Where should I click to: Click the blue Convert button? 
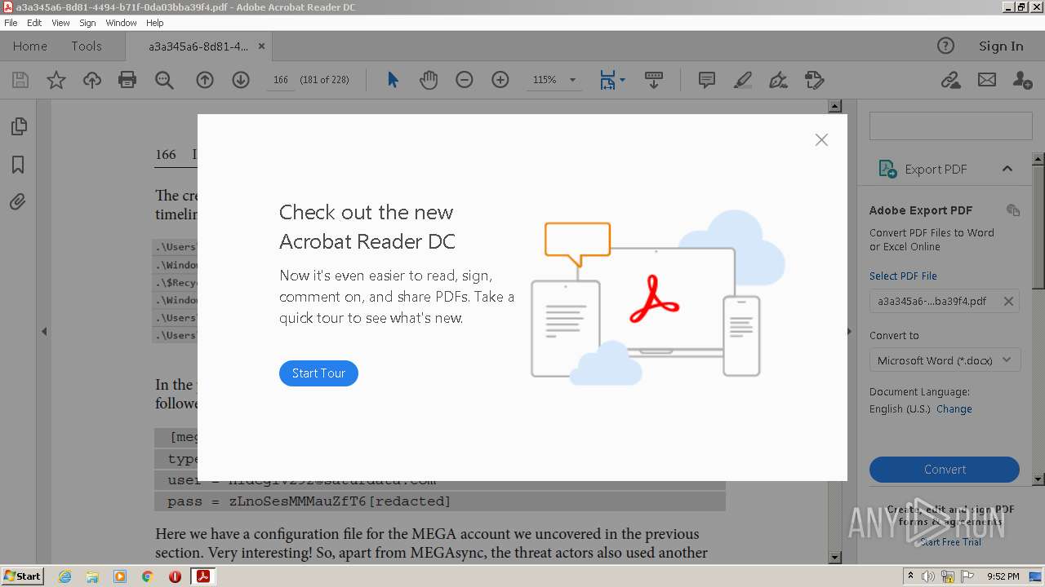coord(945,470)
